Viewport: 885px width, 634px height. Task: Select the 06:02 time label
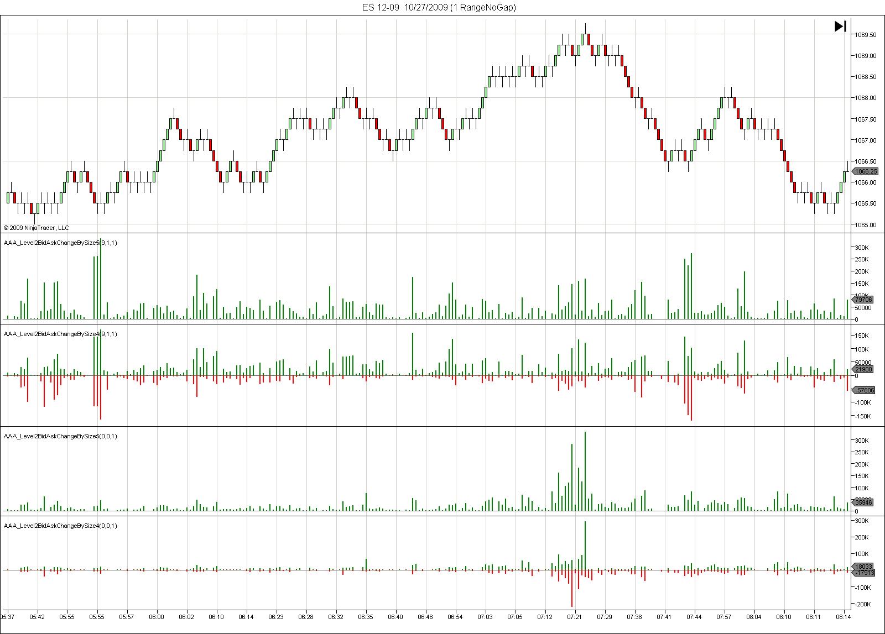[x=186, y=617]
